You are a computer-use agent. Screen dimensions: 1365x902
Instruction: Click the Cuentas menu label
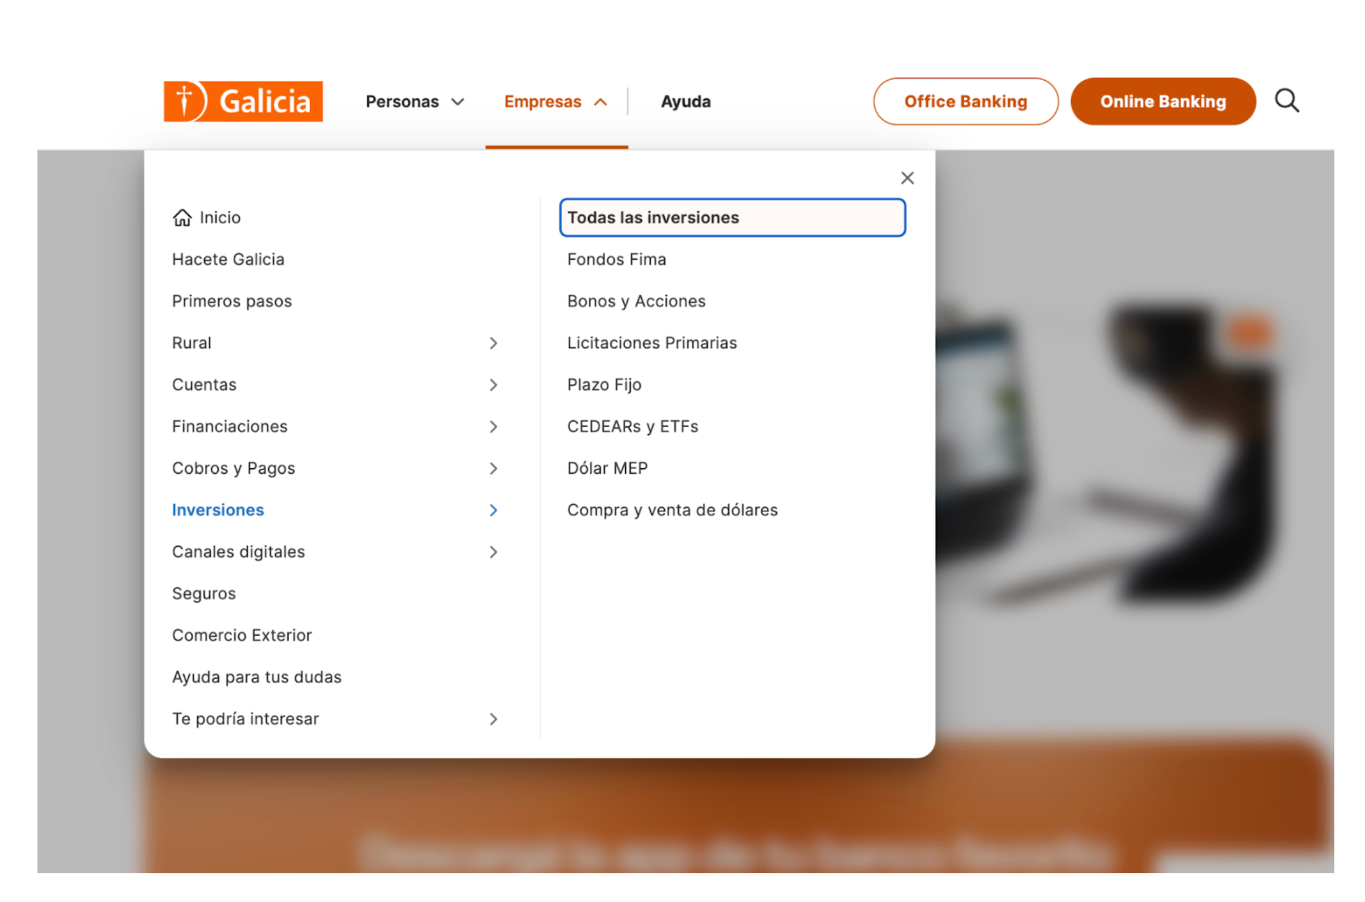pyautogui.click(x=204, y=385)
